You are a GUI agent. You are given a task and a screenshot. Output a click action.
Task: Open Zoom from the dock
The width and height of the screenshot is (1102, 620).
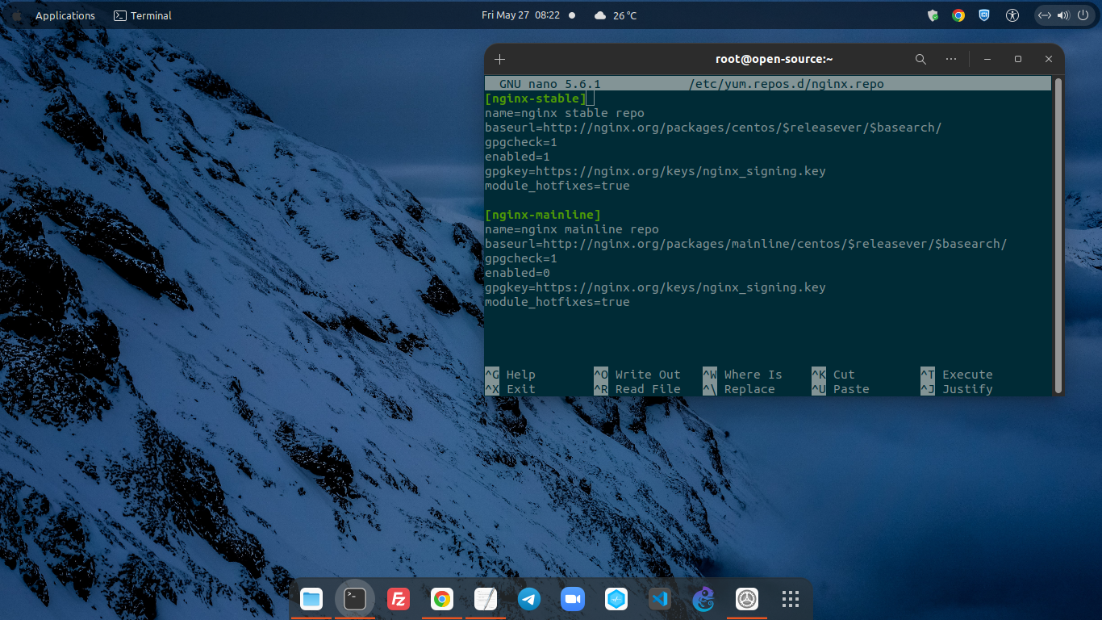pos(573,599)
